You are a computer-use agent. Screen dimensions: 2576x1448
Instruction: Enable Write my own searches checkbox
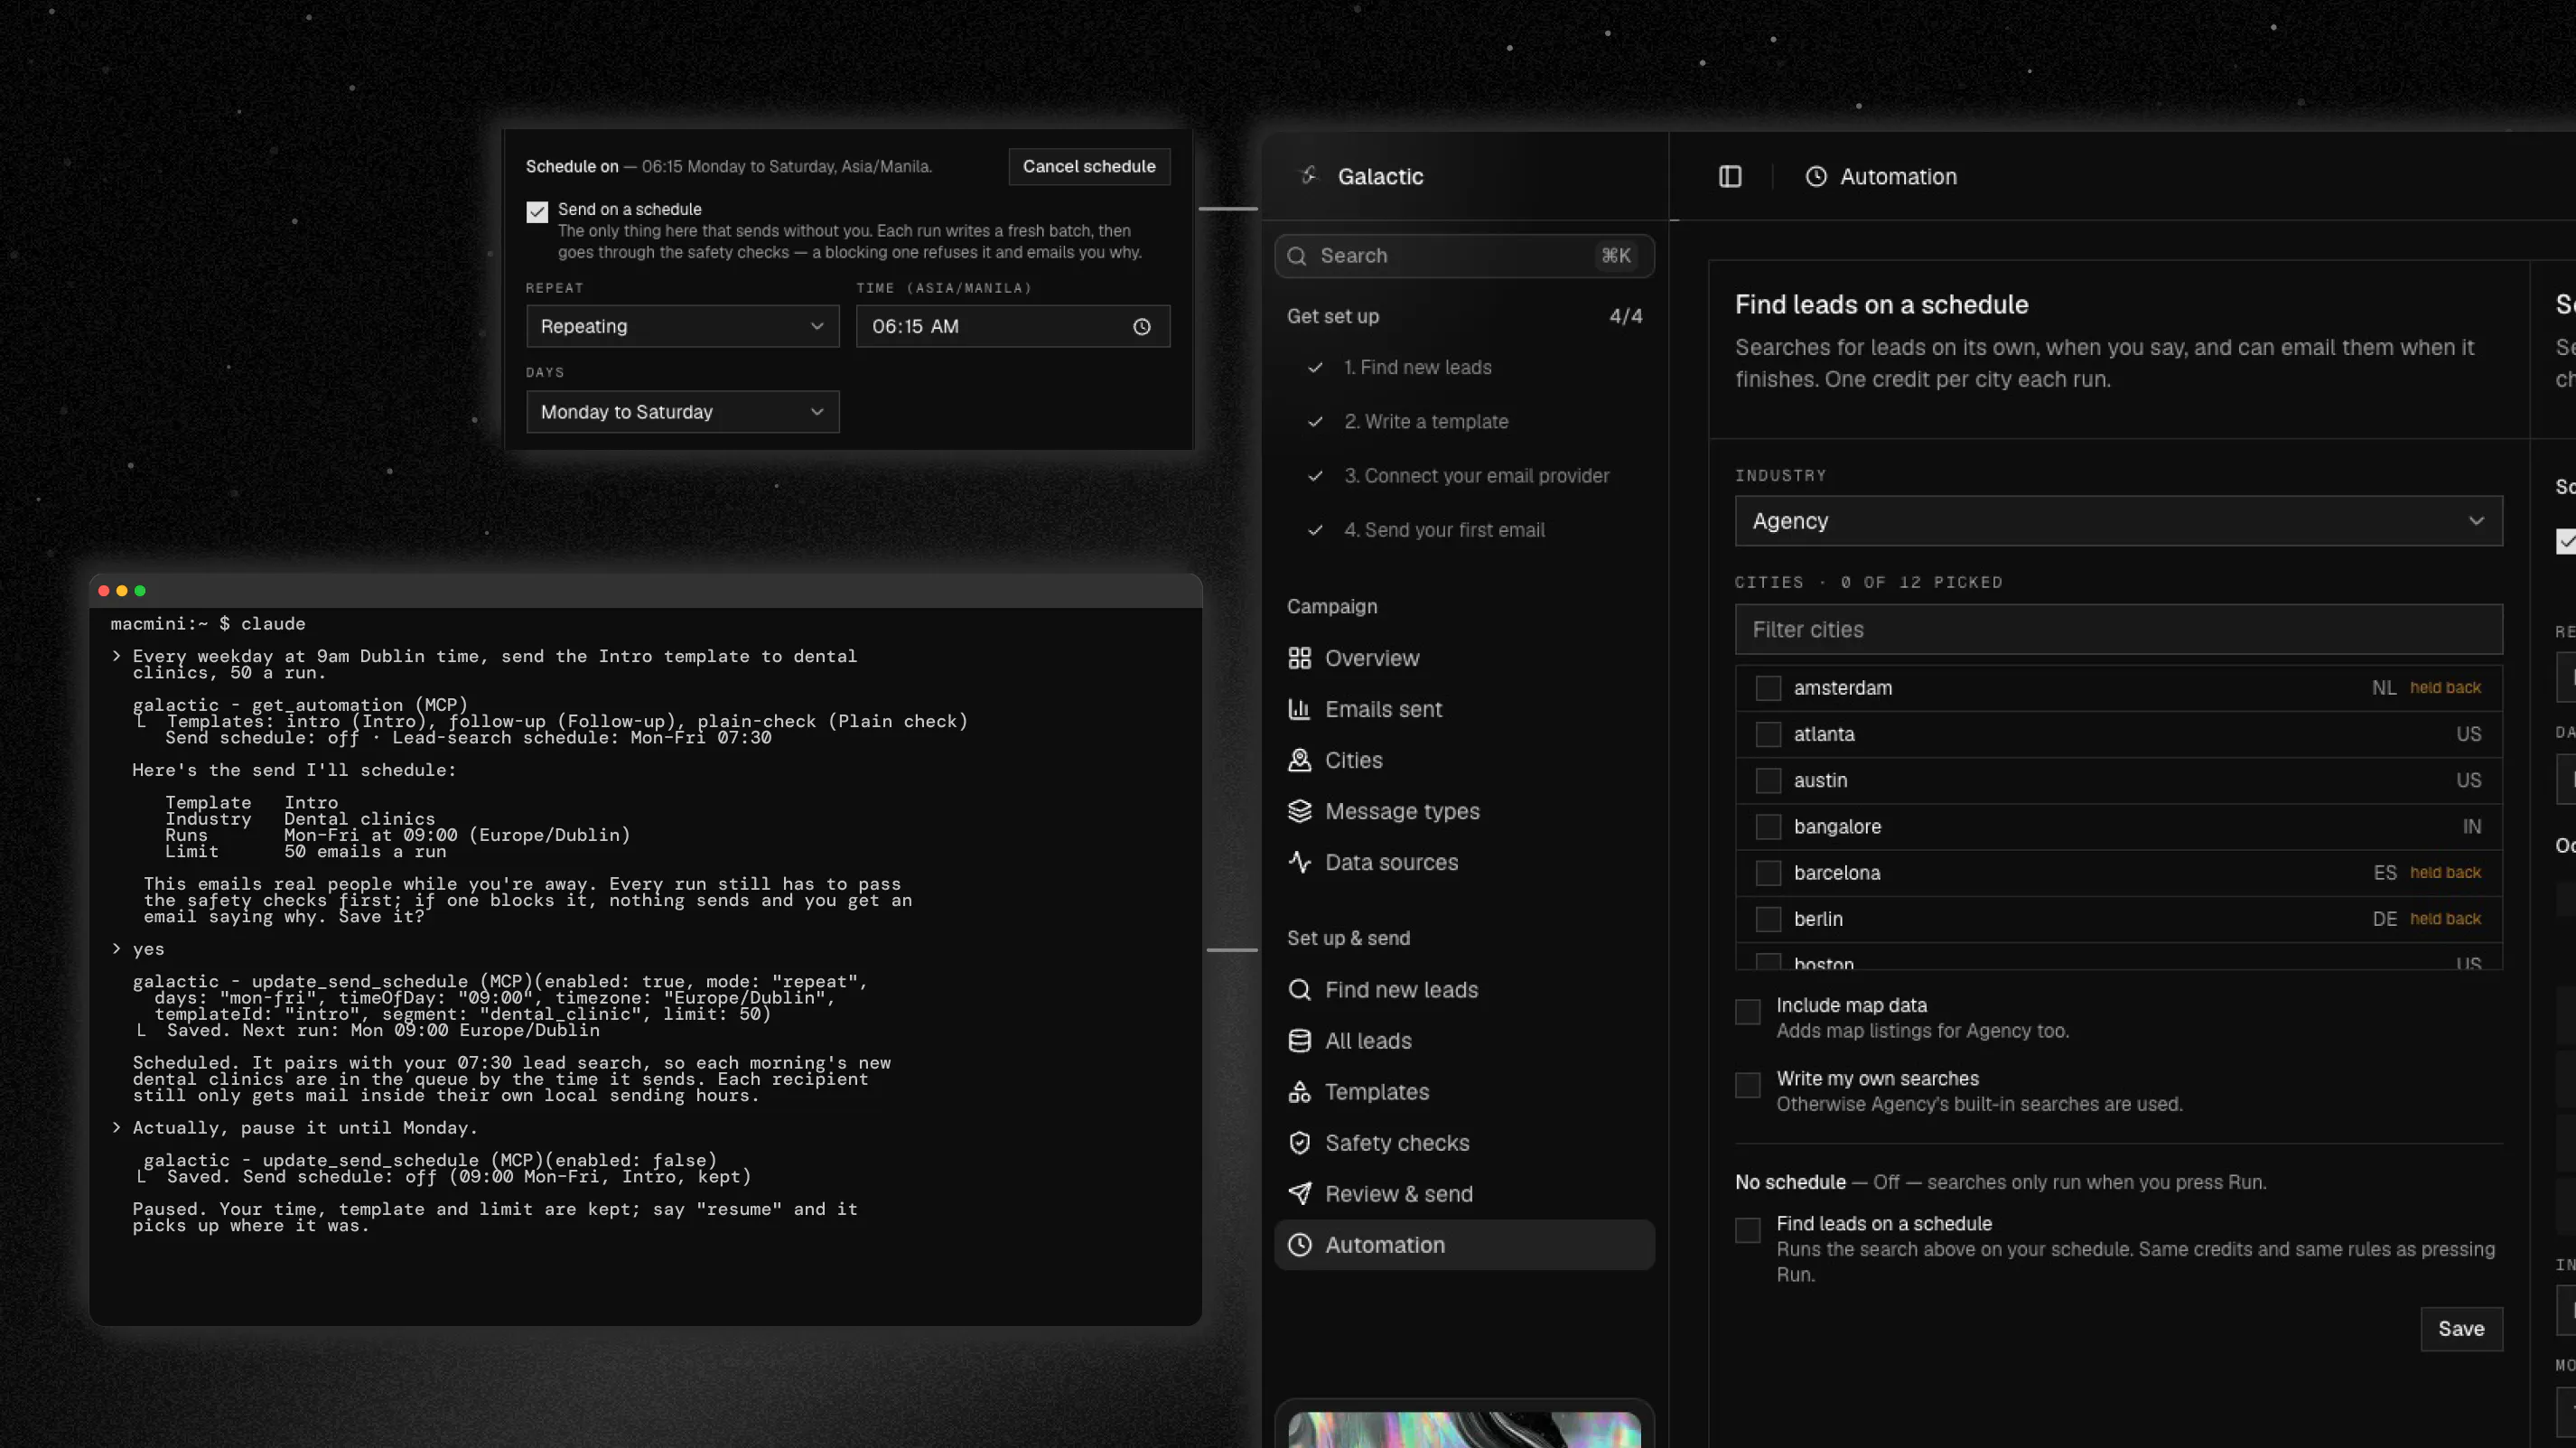coord(1747,1085)
